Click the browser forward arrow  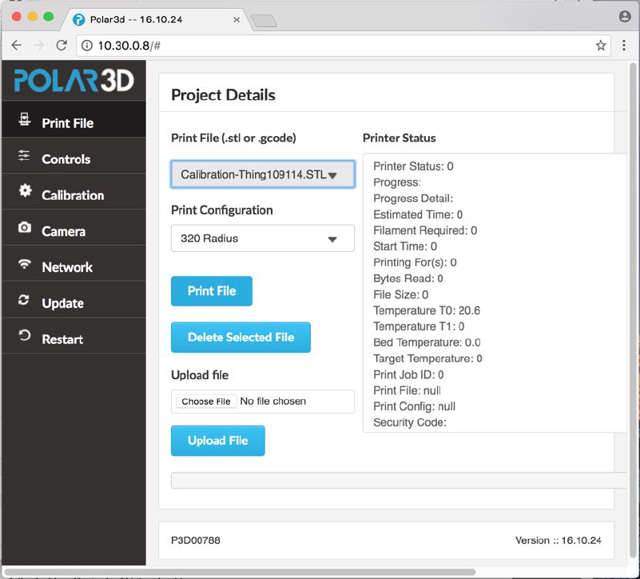coord(39,45)
